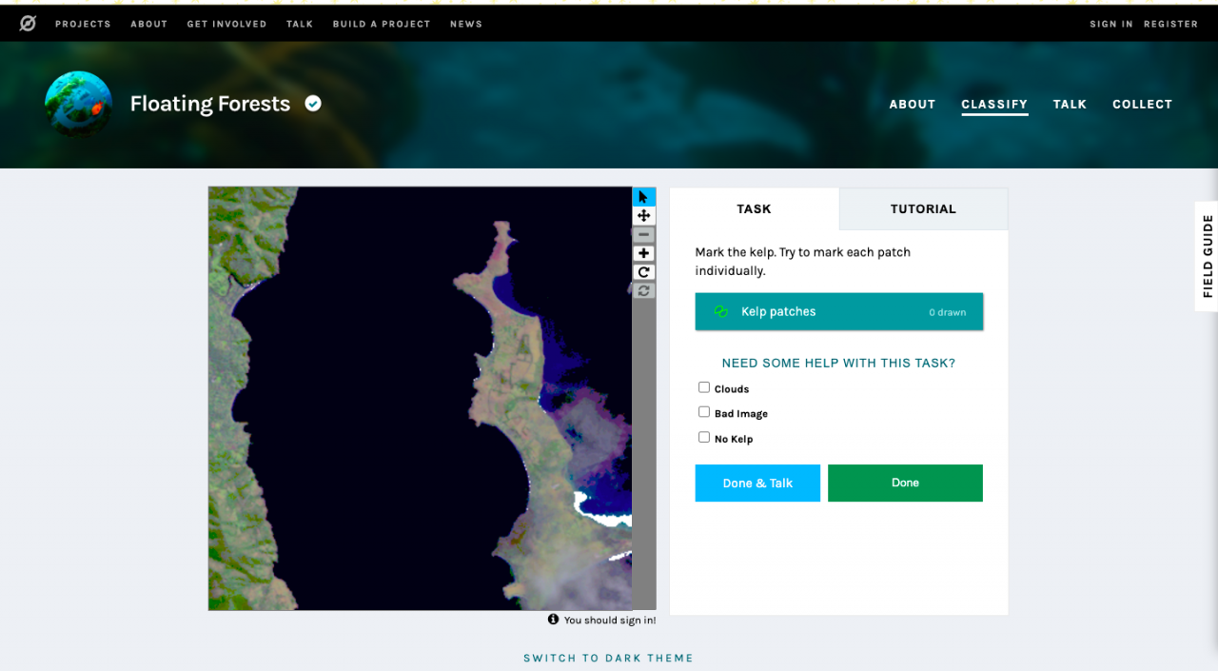Screen dimensions: 1218x671
Task: Open the project About page
Action: pyautogui.click(x=913, y=105)
